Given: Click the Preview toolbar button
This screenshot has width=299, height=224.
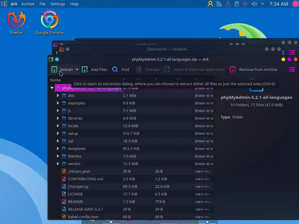Looking at the screenshot, I should tap(148, 69).
